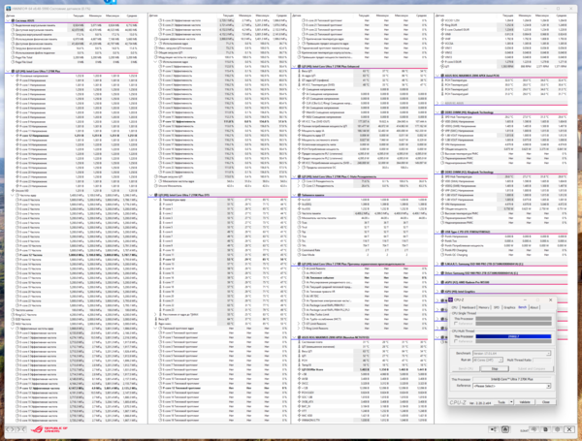The image size is (582, 441).
Task: Click the "Текущее" header in the first column
Action: tap(79, 16)
